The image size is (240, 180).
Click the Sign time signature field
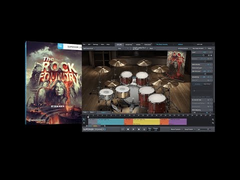(149, 129)
